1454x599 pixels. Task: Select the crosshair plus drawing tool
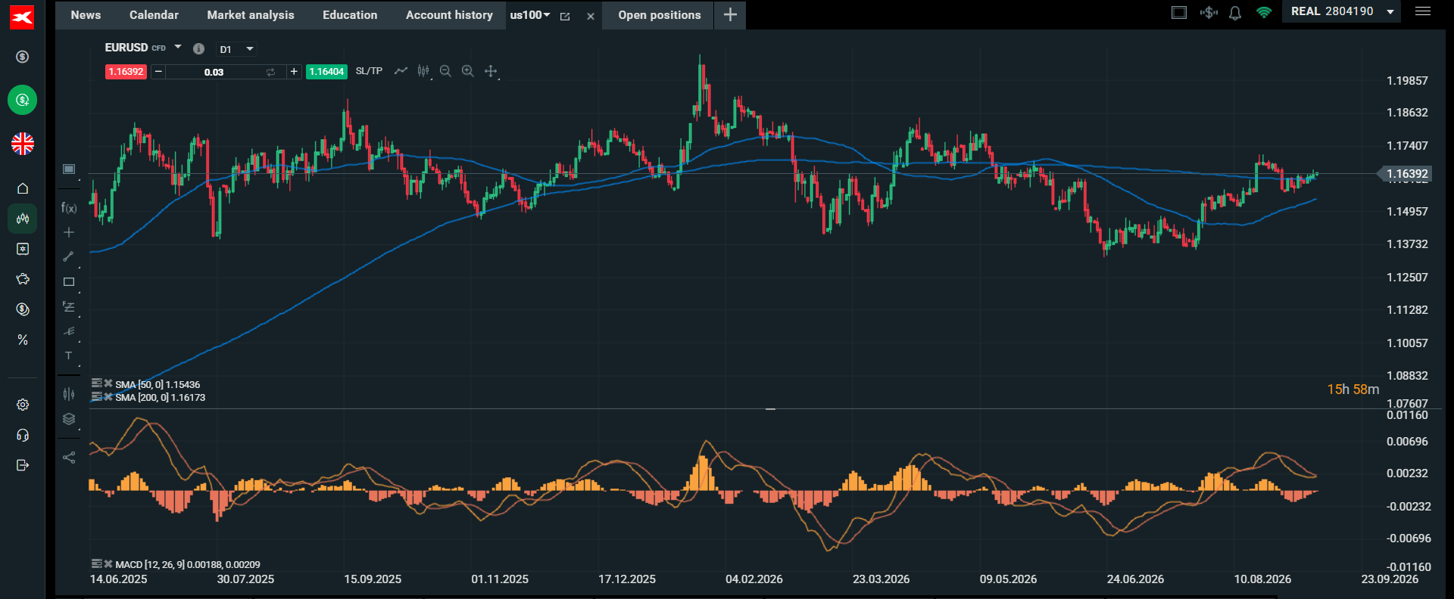69,232
